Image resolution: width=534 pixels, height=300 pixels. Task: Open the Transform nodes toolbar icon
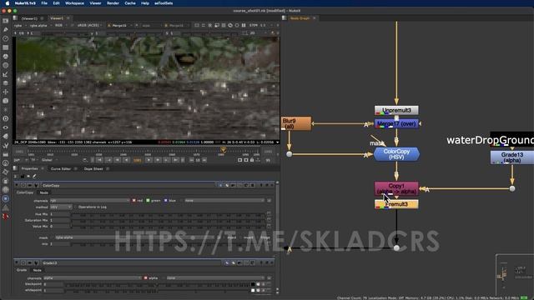click(x=6, y=92)
